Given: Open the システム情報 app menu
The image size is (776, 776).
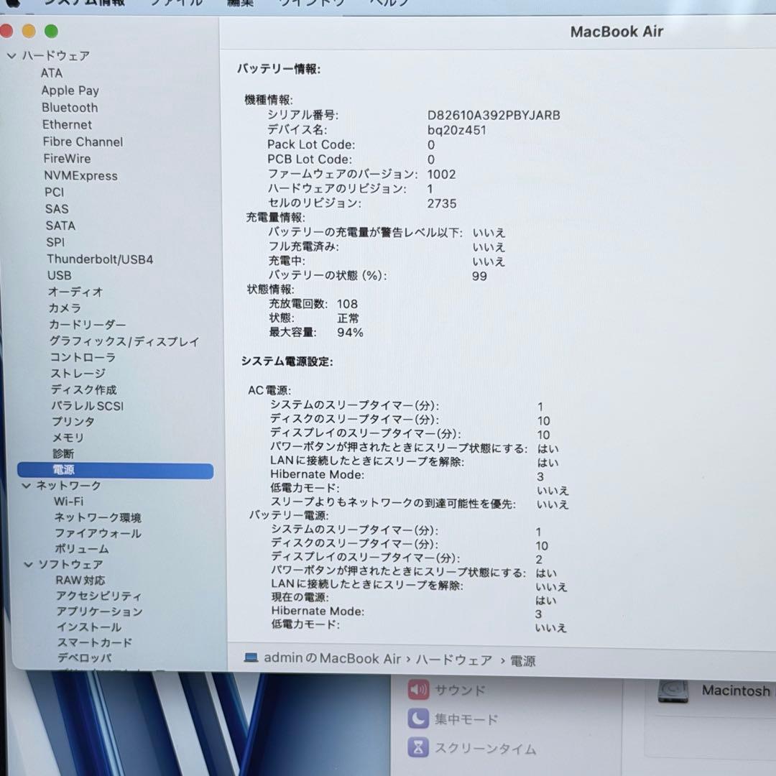Looking at the screenshot, I should pyautogui.click(x=84, y=2).
